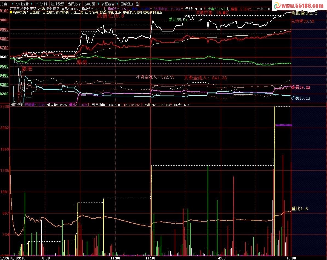Select sector 江苏沿海
The width and height of the screenshot is (327, 260).
(91, 12)
